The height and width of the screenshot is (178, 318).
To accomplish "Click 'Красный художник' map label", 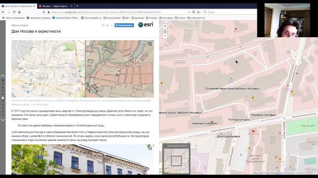I will 205,123.
